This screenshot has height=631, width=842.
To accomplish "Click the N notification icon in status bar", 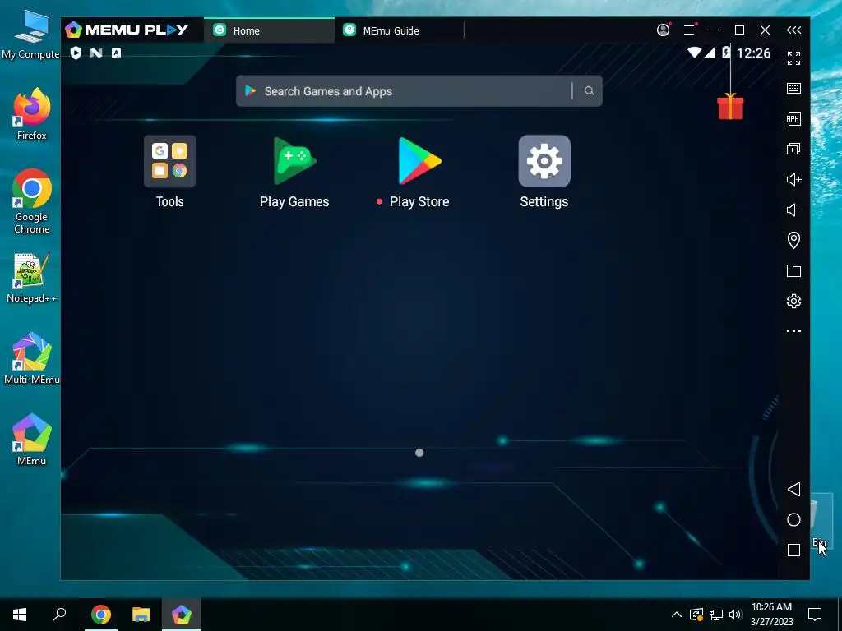I will [x=96, y=53].
